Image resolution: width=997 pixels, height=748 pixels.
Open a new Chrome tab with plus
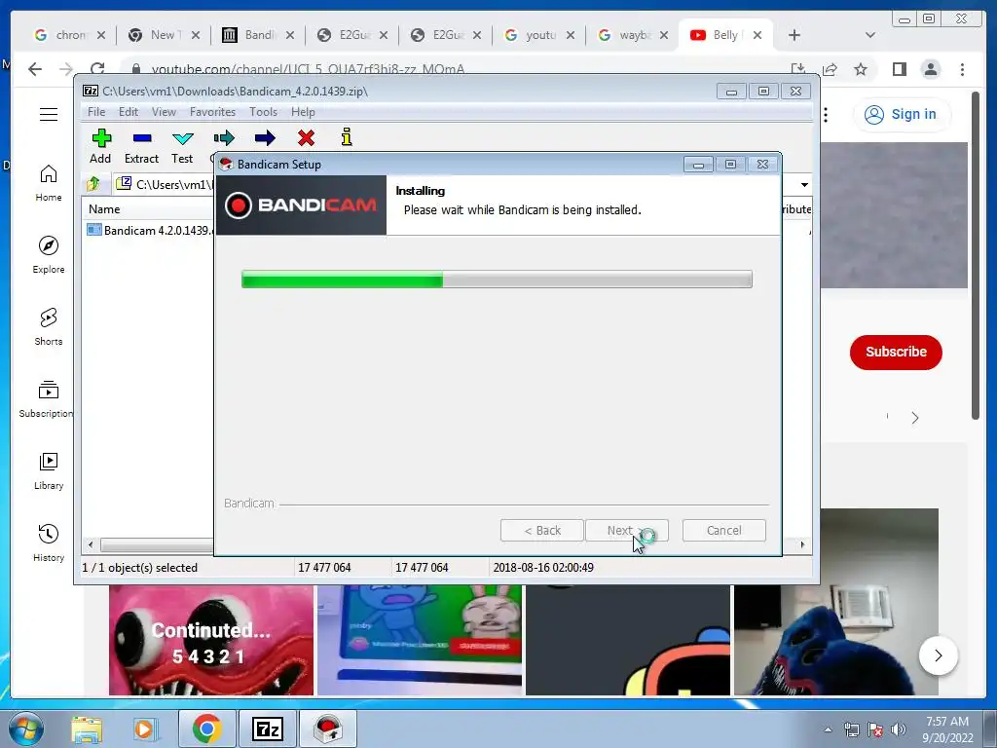pos(794,35)
